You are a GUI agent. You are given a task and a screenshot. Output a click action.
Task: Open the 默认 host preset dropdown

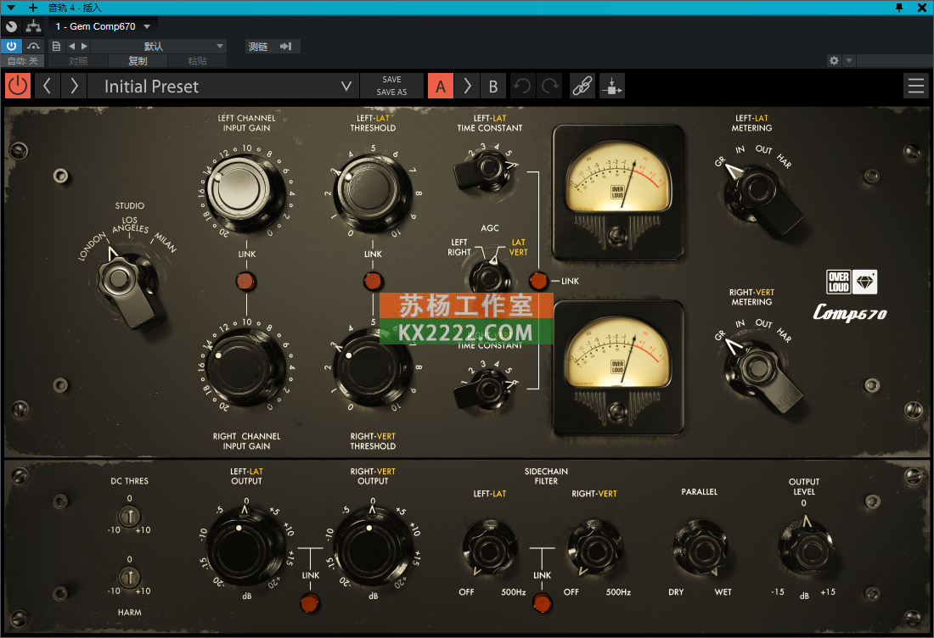pos(159,46)
